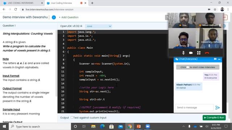The width and height of the screenshot is (232, 130).
Task: Click 'OpenJDK v8.92.14' label
Action: click(x=71, y=26)
